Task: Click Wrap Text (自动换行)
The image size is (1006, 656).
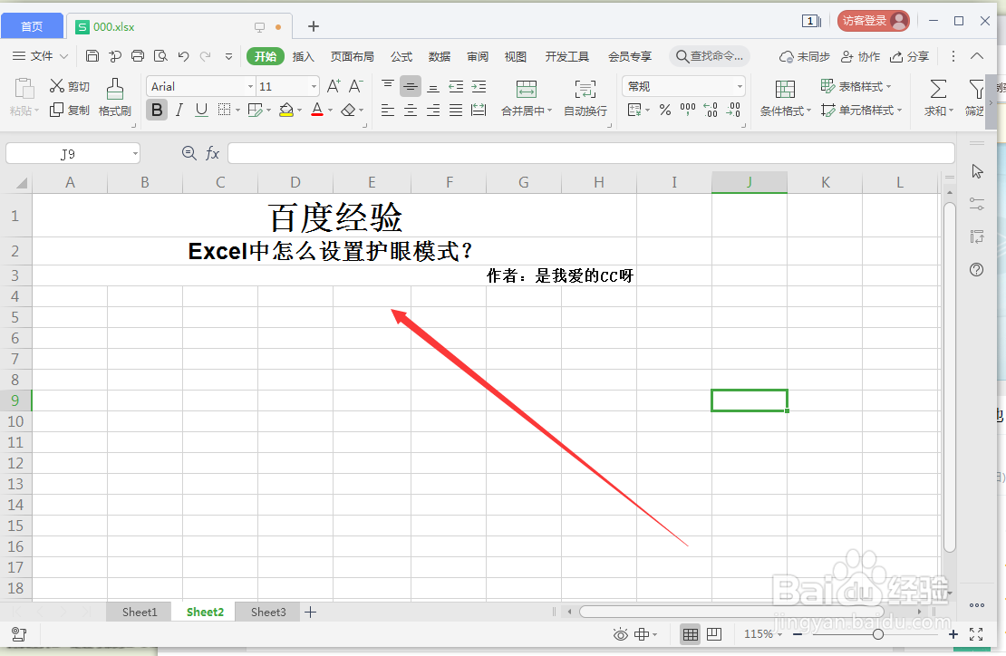Action: pyautogui.click(x=585, y=98)
